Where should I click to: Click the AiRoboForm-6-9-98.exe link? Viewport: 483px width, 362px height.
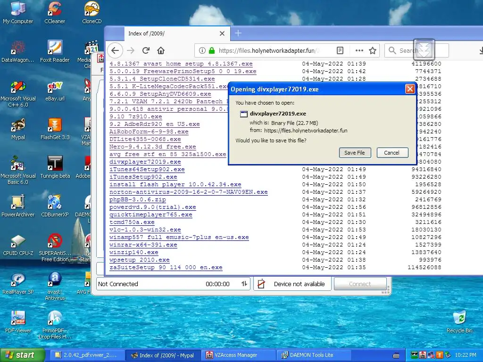click(149, 132)
